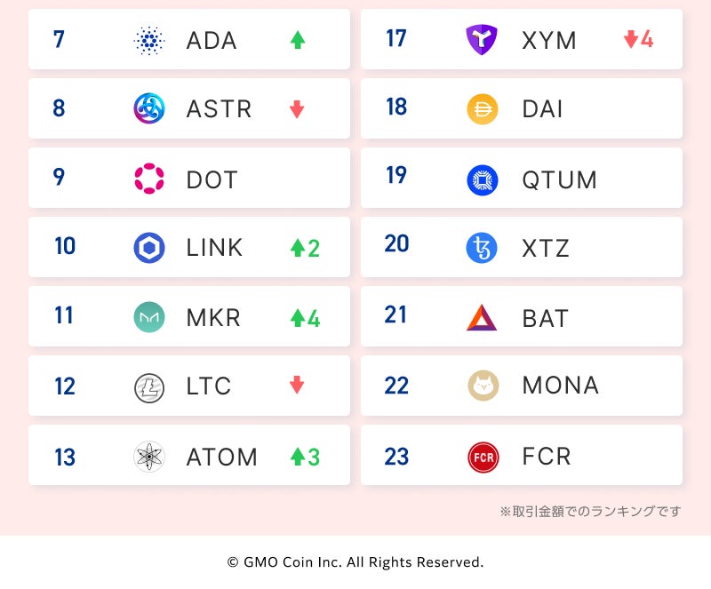Click the GMO Coin copyright footer text
This screenshot has height=589, width=711.
click(x=355, y=562)
